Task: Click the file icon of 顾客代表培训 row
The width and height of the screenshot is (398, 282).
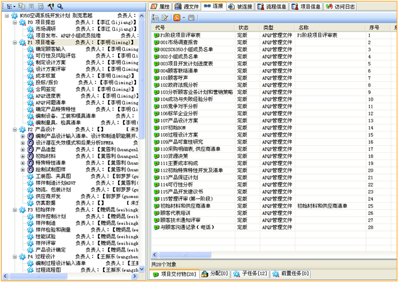Action: (x=156, y=213)
